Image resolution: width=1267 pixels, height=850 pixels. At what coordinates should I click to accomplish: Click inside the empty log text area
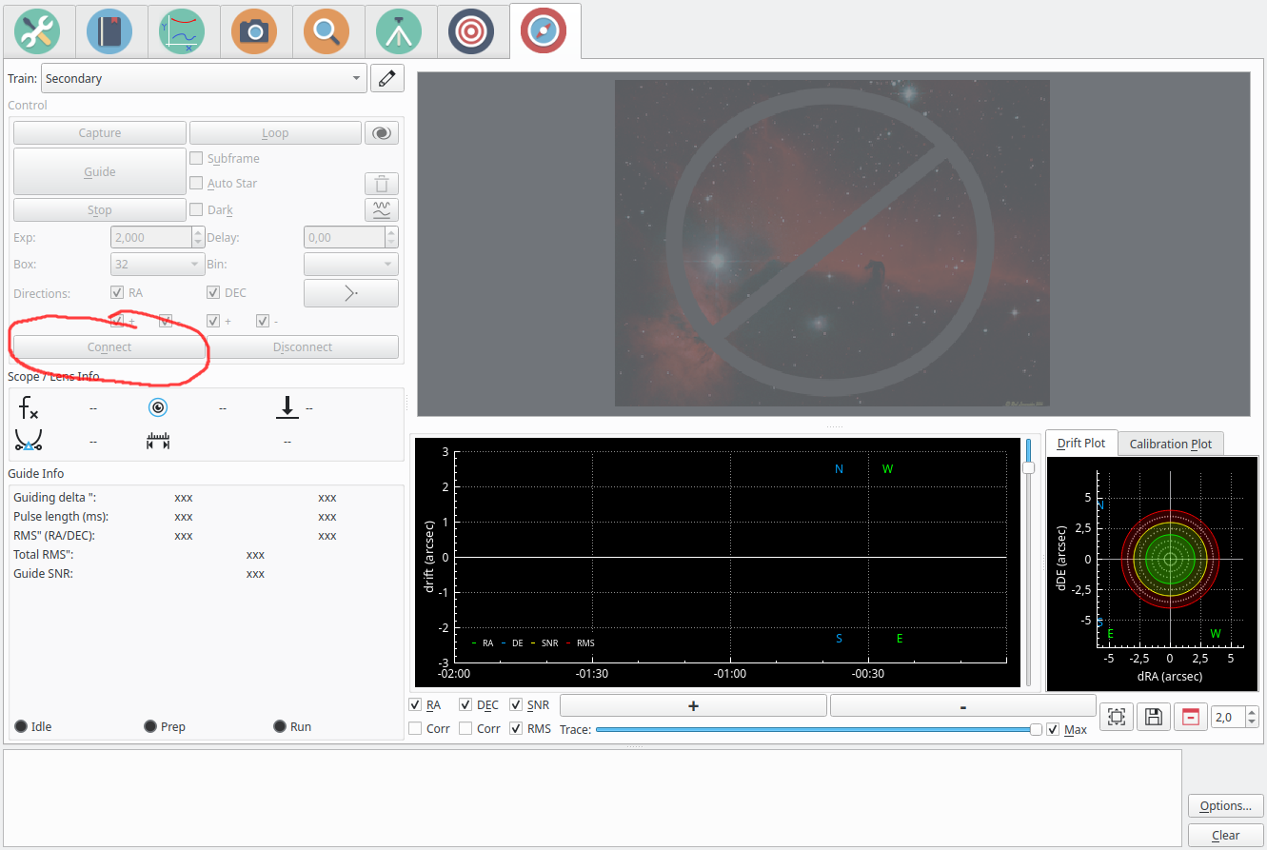(592, 798)
